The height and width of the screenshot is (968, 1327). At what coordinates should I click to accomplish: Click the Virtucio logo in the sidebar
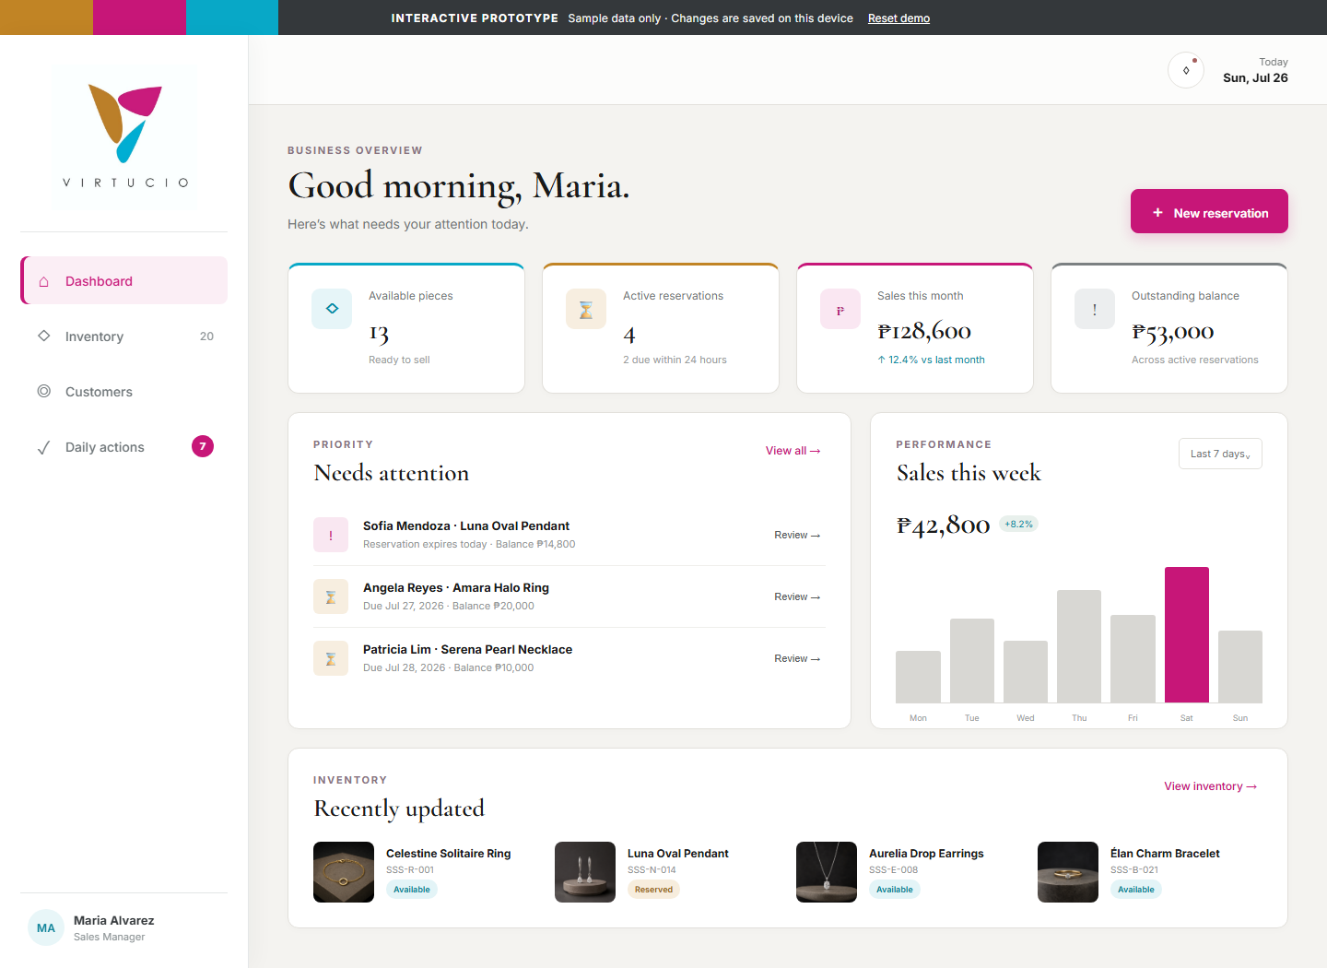pyautogui.click(x=124, y=136)
